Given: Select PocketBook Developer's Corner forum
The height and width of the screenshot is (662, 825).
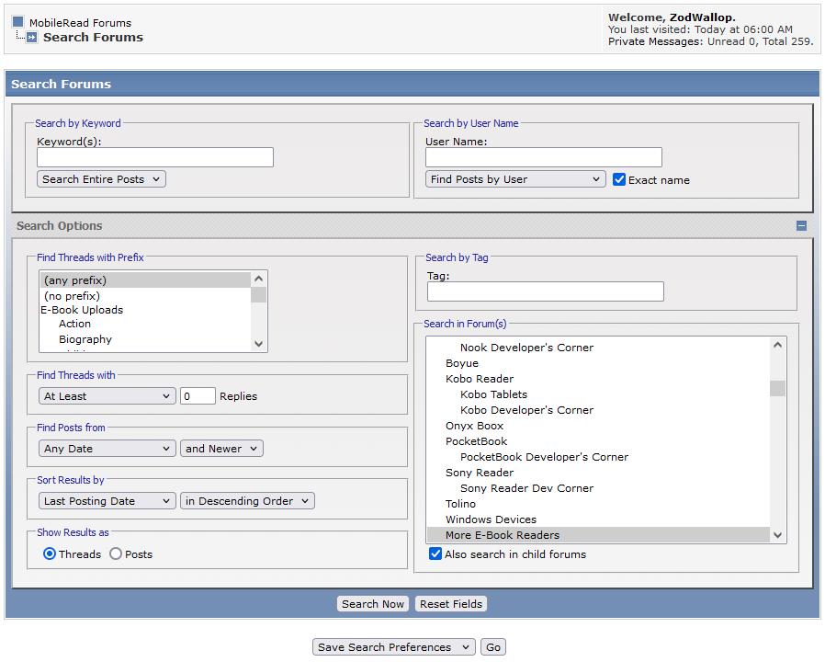Looking at the screenshot, I should pyautogui.click(x=598, y=457).
